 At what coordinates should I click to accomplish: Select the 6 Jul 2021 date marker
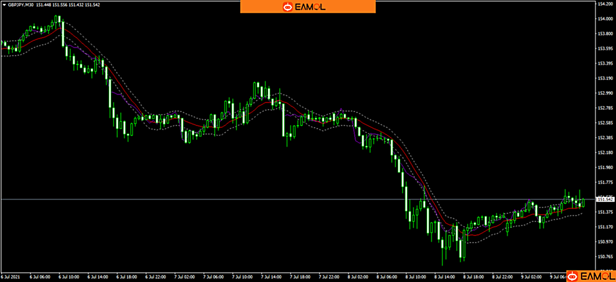coord(10,276)
